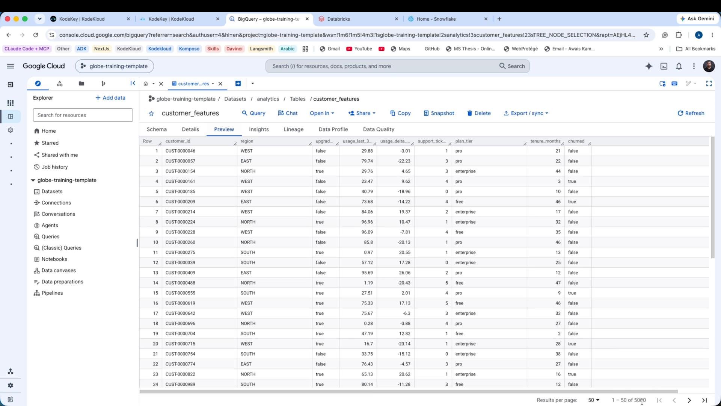The height and width of the screenshot is (406, 721).
Task: Click the horizontal scrollbar under the table
Action: (409, 391)
